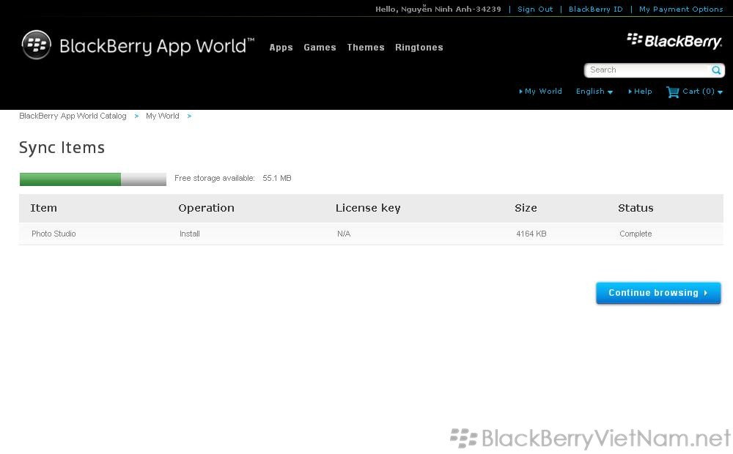Click the BlackBerry App World round logo icon
The width and height of the screenshot is (733, 454).
[x=36, y=45]
